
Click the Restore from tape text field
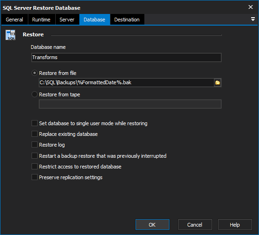coord(130,104)
